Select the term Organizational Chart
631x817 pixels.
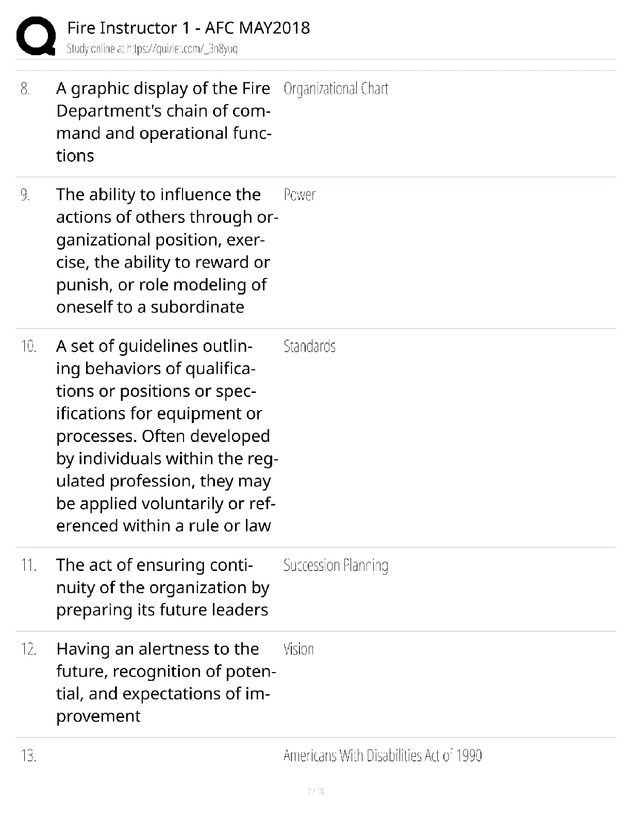[x=336, y=89]
